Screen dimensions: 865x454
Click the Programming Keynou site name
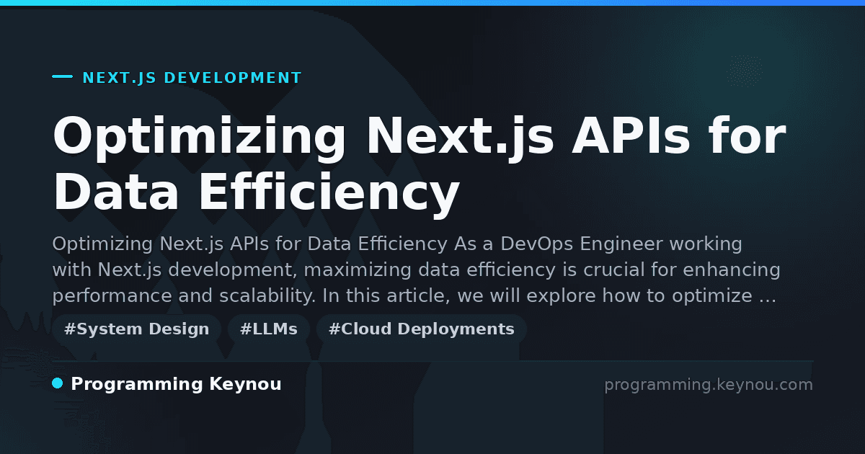point(176,384)
